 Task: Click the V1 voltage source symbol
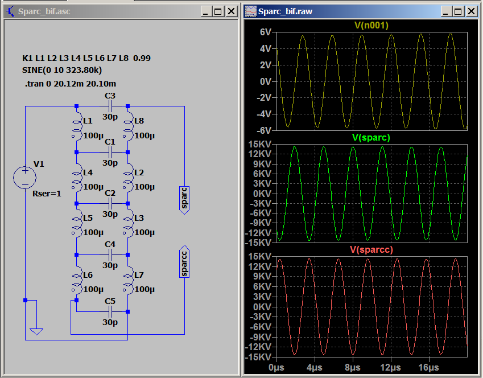[x=25, y=176]
